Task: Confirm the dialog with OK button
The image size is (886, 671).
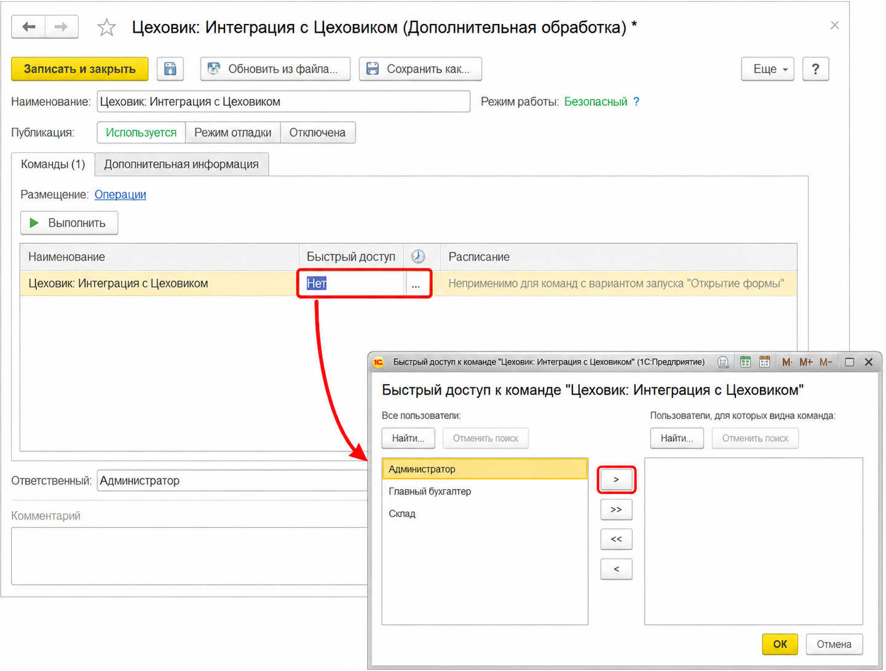Action: pyautogui.click(x=780, y=644)
